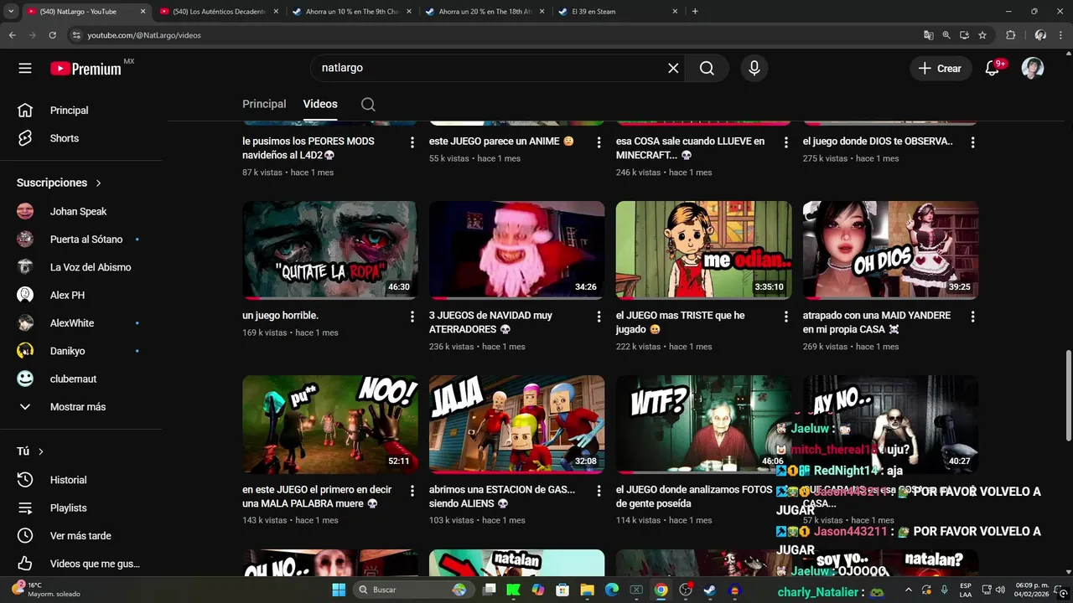Click the Crear button
The width and height of the screenshot is (1073, 603).
click(941, 69)
